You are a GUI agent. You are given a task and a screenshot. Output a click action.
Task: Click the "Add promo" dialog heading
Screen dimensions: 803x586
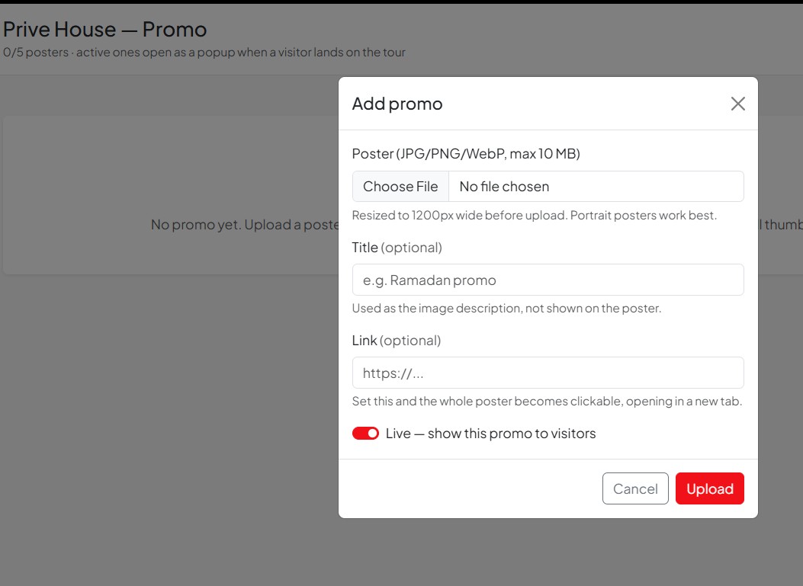(x=397, y=104)
